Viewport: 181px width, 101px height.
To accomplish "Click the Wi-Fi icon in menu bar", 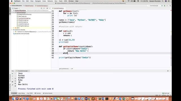I will click(128, 1).
